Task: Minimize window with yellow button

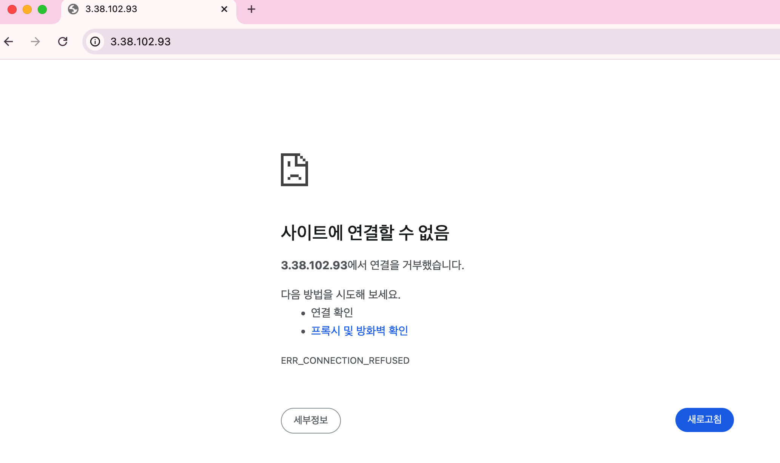Action: [x=27, y=9]
